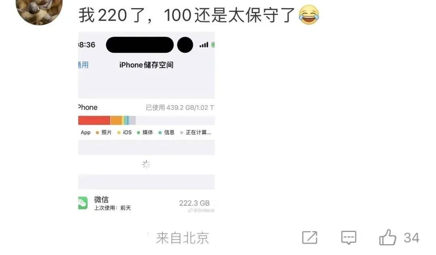The image size is (436, 255).
Task: Tap the cellular signal bars icon
Action: (204, 45)
